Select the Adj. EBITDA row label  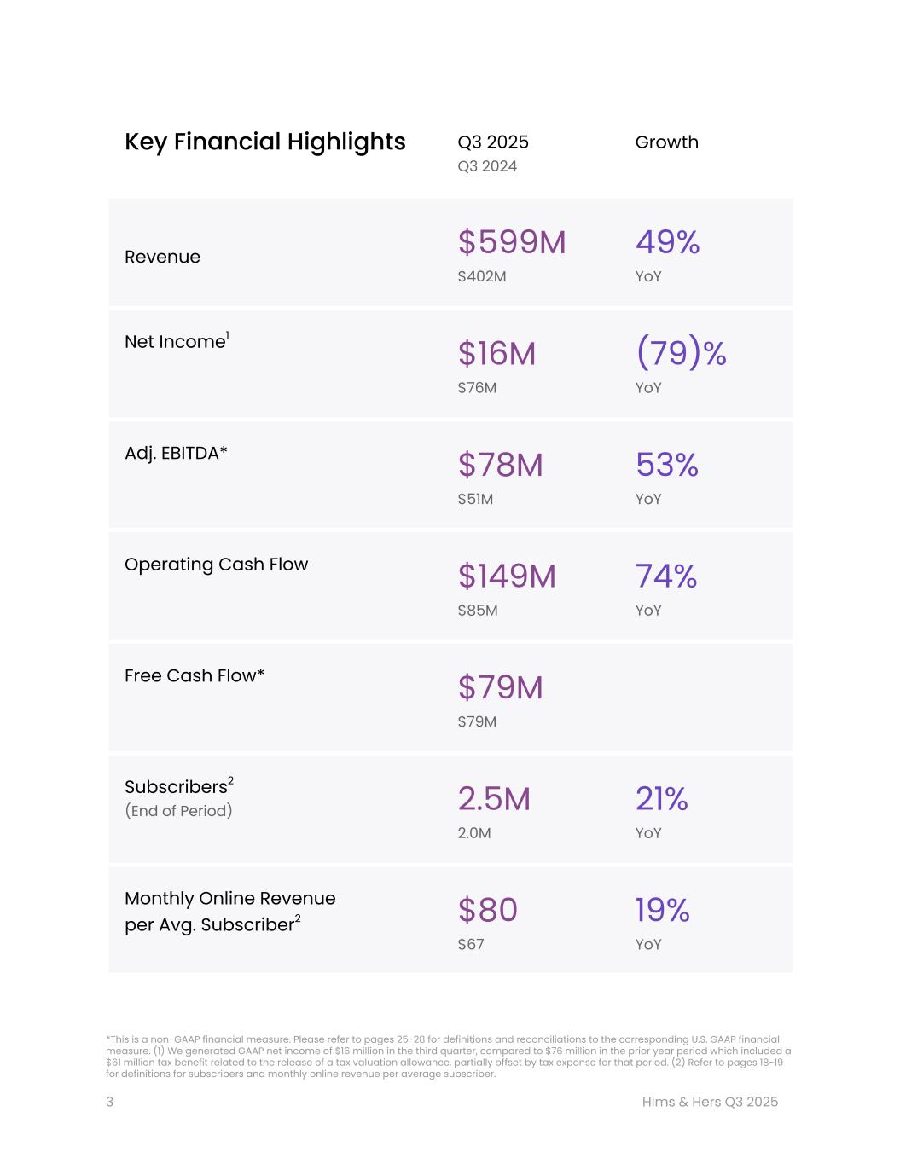[176, 454]
